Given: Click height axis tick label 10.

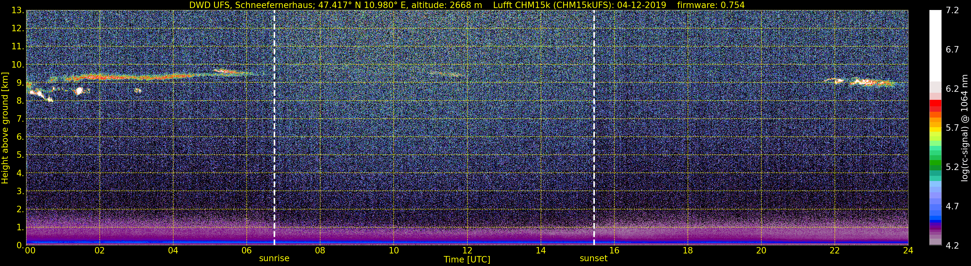Looking at the screenshot, I should tap(18, 65).
